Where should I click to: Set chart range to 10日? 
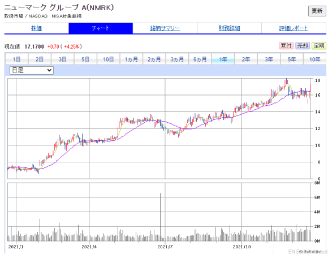[109, 59]
